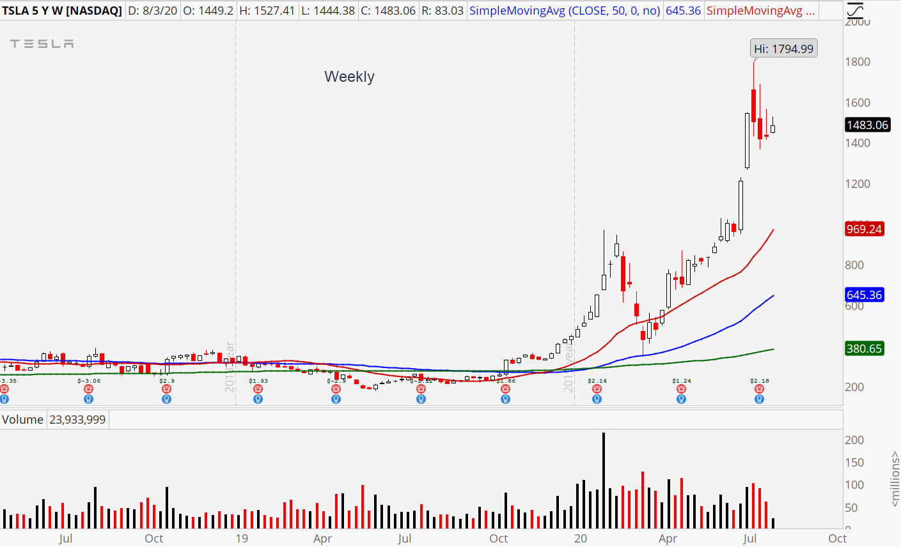Viewport: 901px width, 547px height.
Task: Click the '19' year label on time axis
Action: point(241,539)
